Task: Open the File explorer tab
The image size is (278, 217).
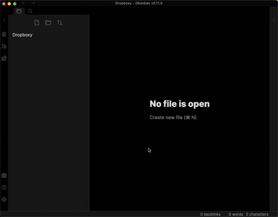Action: pyautogui.click(x=19, y=11)
